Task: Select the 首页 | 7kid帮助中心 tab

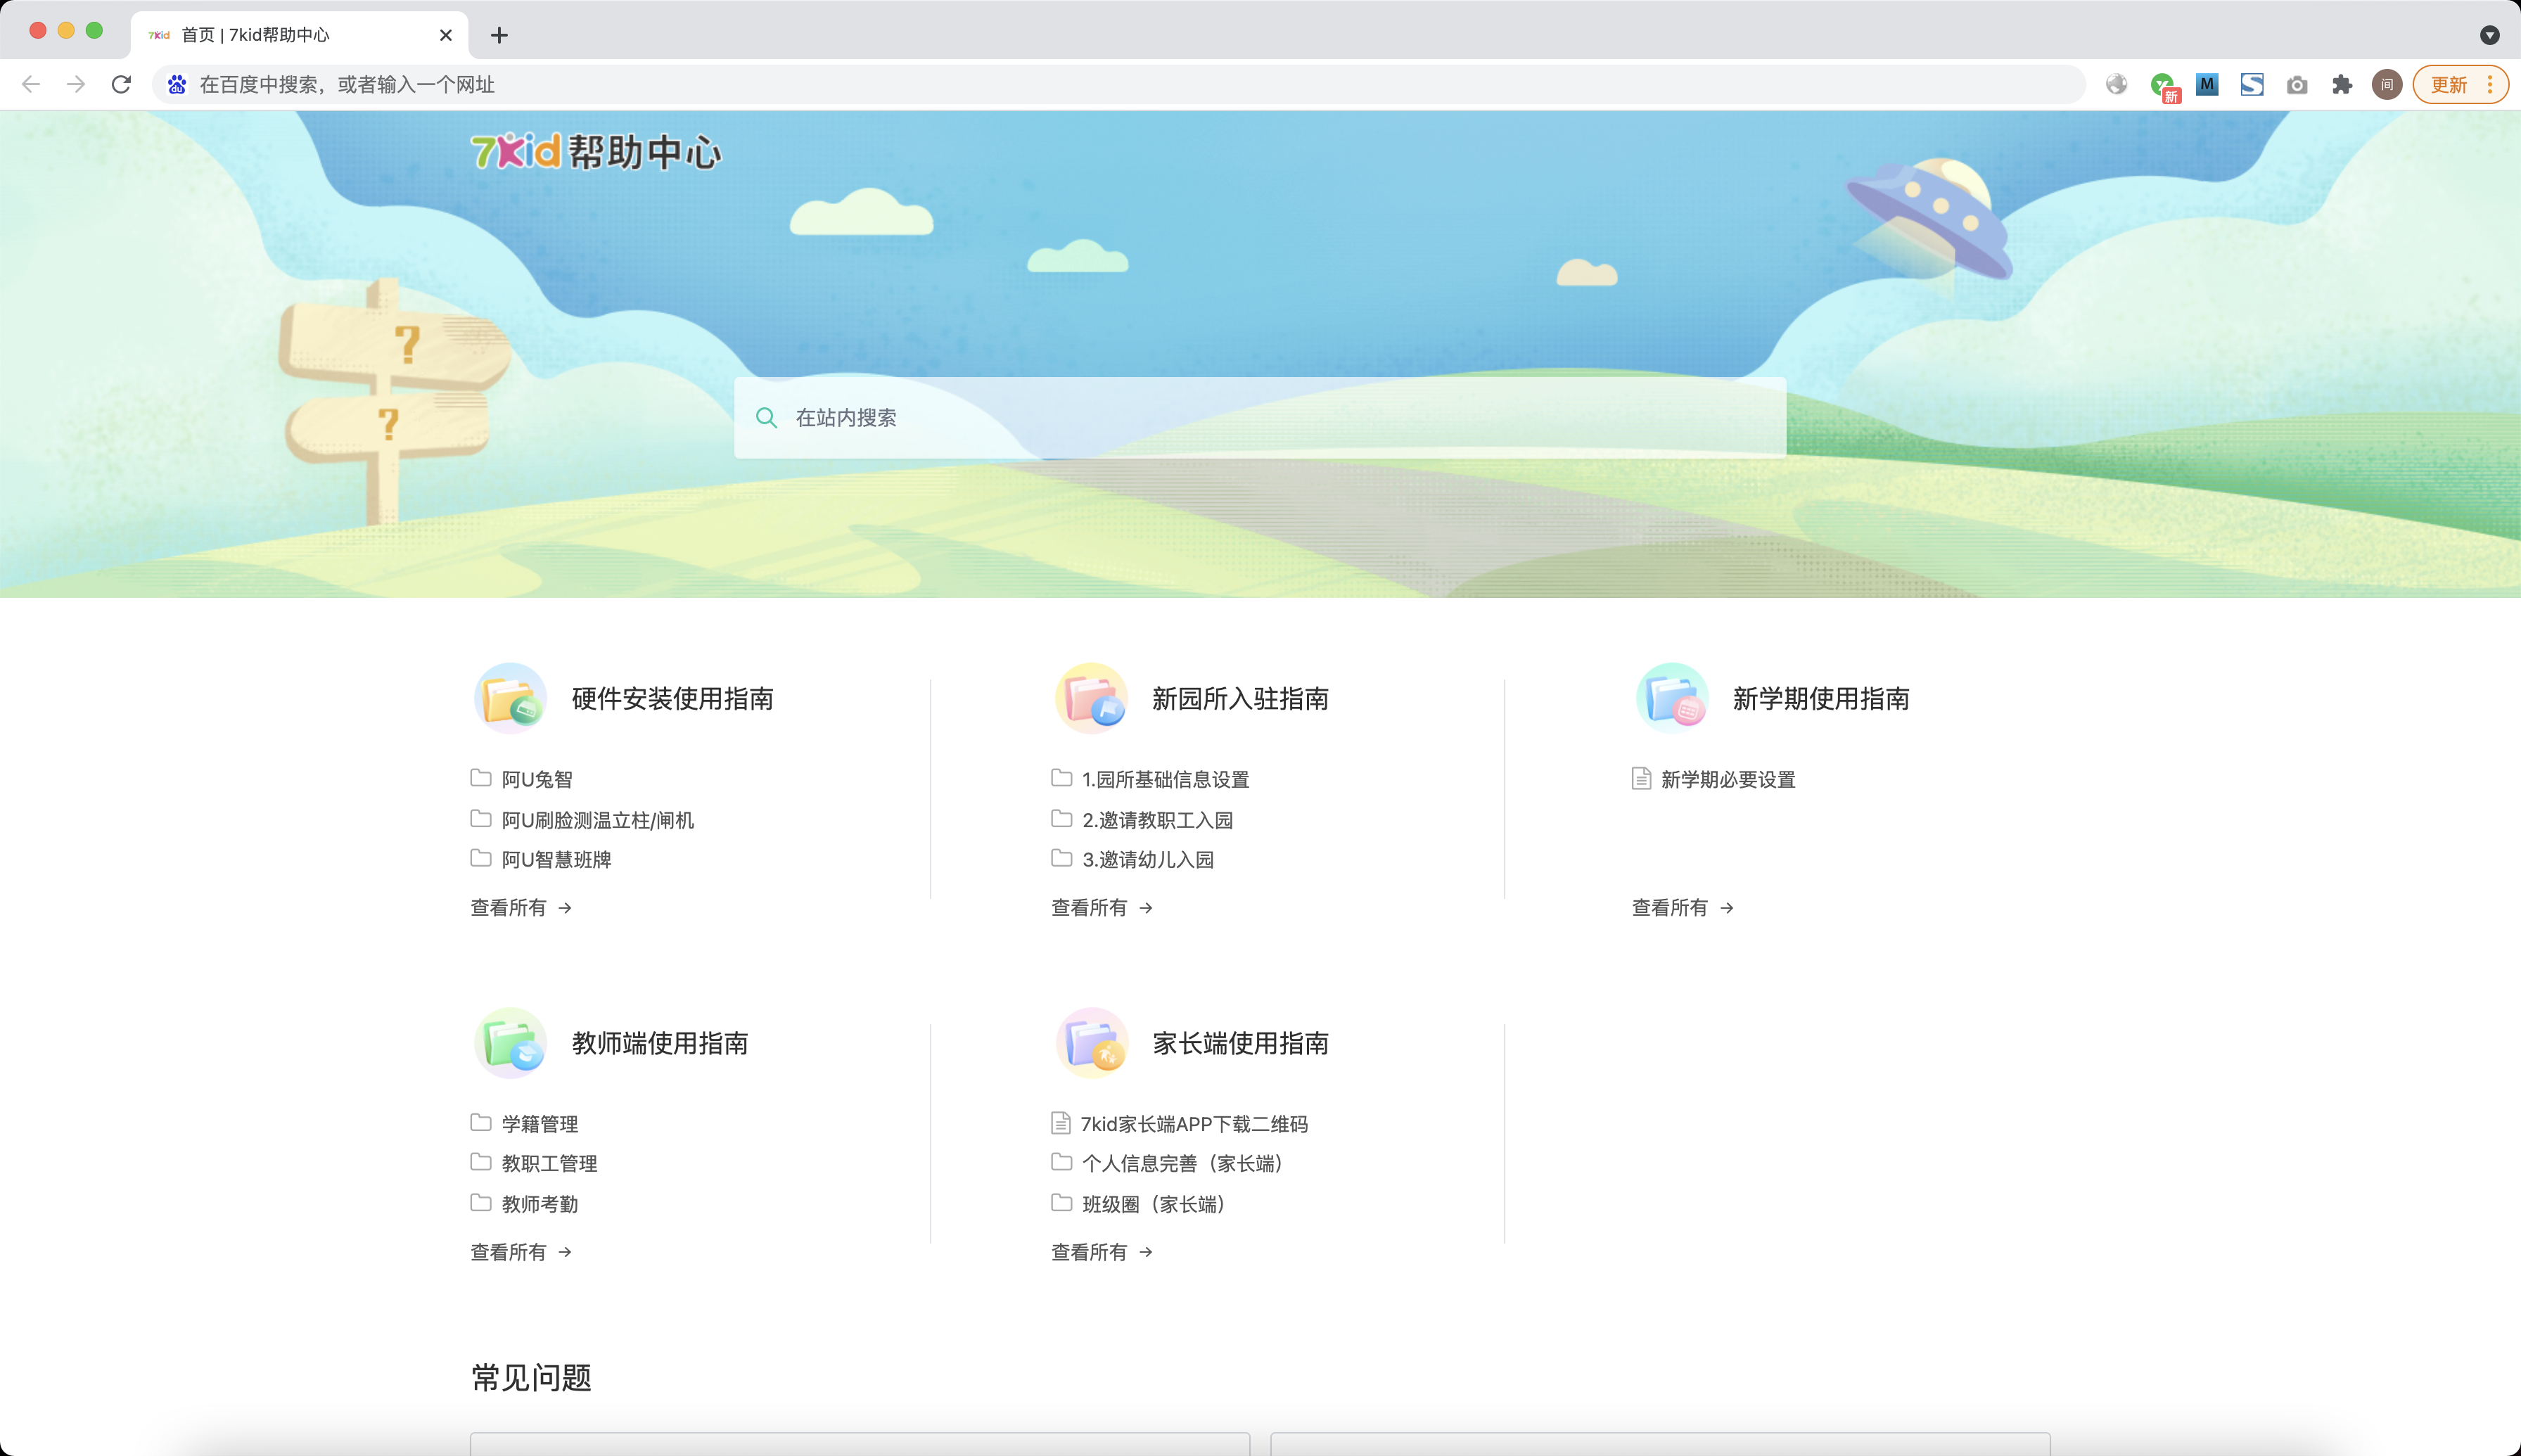Action: click(299, 35)
